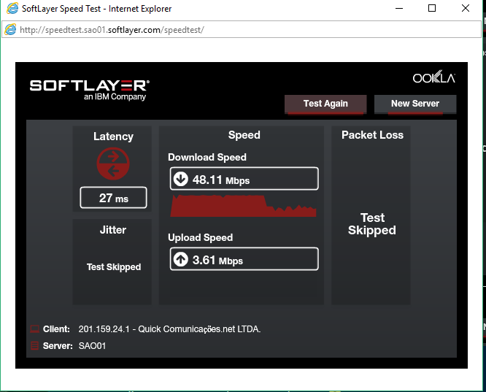Click the 48.11 Mbps download speed box
486x392 pixels.
pyautogui.click(x=244, y=180)
